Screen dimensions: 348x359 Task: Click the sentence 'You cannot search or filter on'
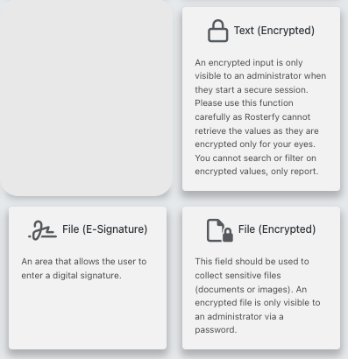click(255, 158)
